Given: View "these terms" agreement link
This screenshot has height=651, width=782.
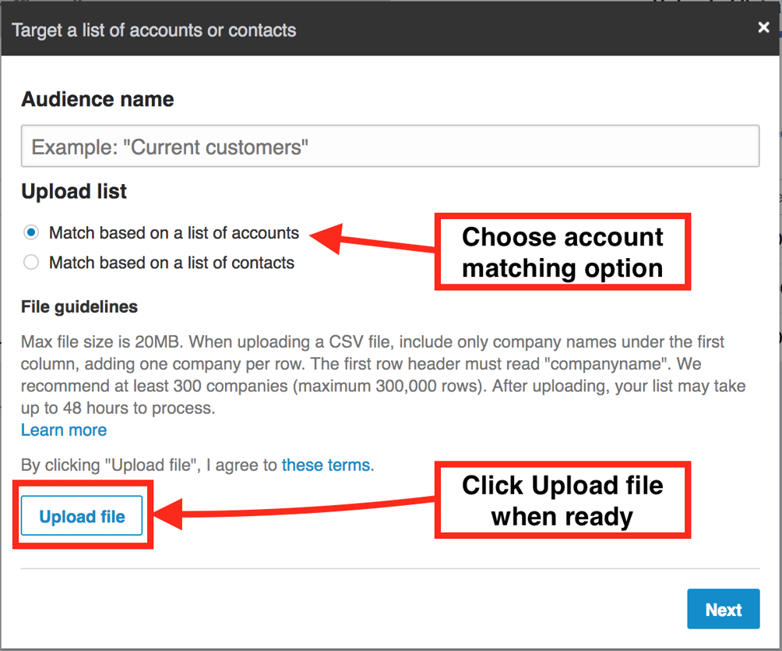Looking at the screenshot, I should coord(326,465).
